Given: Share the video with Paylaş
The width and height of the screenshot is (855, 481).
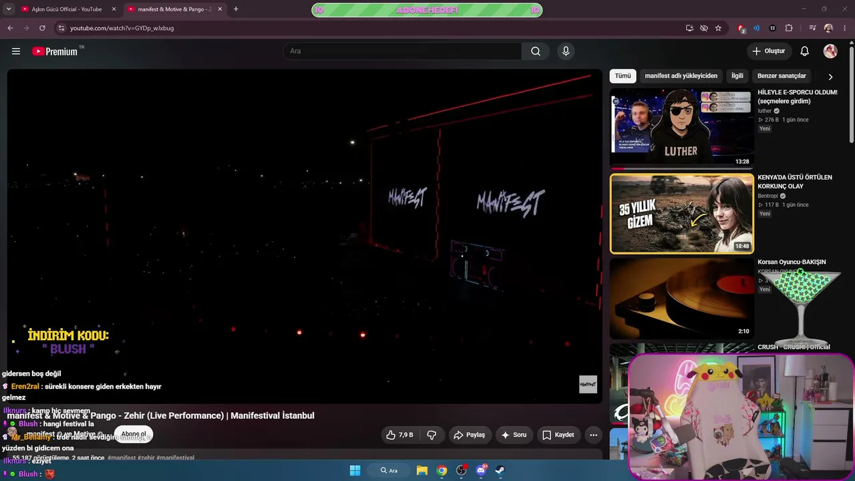Looking at the screenshot, I should pos(469,435).
